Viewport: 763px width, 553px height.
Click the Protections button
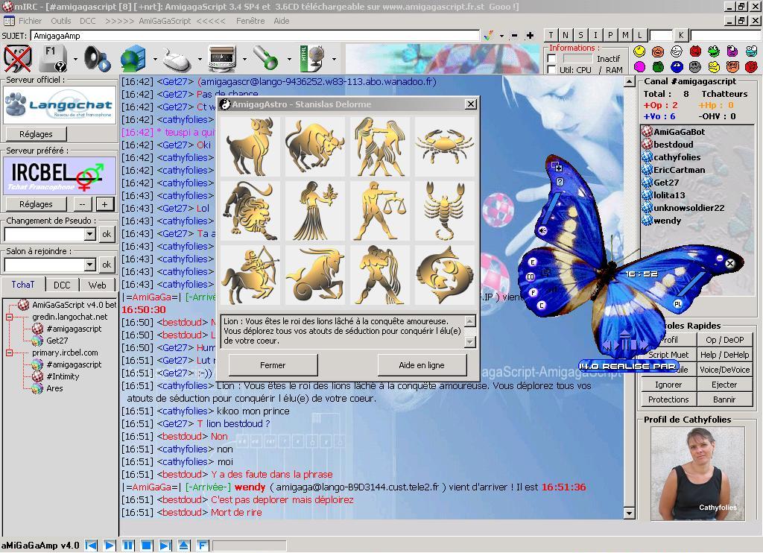click(x=668, y=399)
